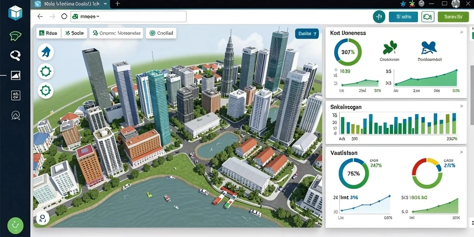Select the search magnifier icon in sidebar
474x237 pixels.
pyautogui.click(x=15, y=56)
